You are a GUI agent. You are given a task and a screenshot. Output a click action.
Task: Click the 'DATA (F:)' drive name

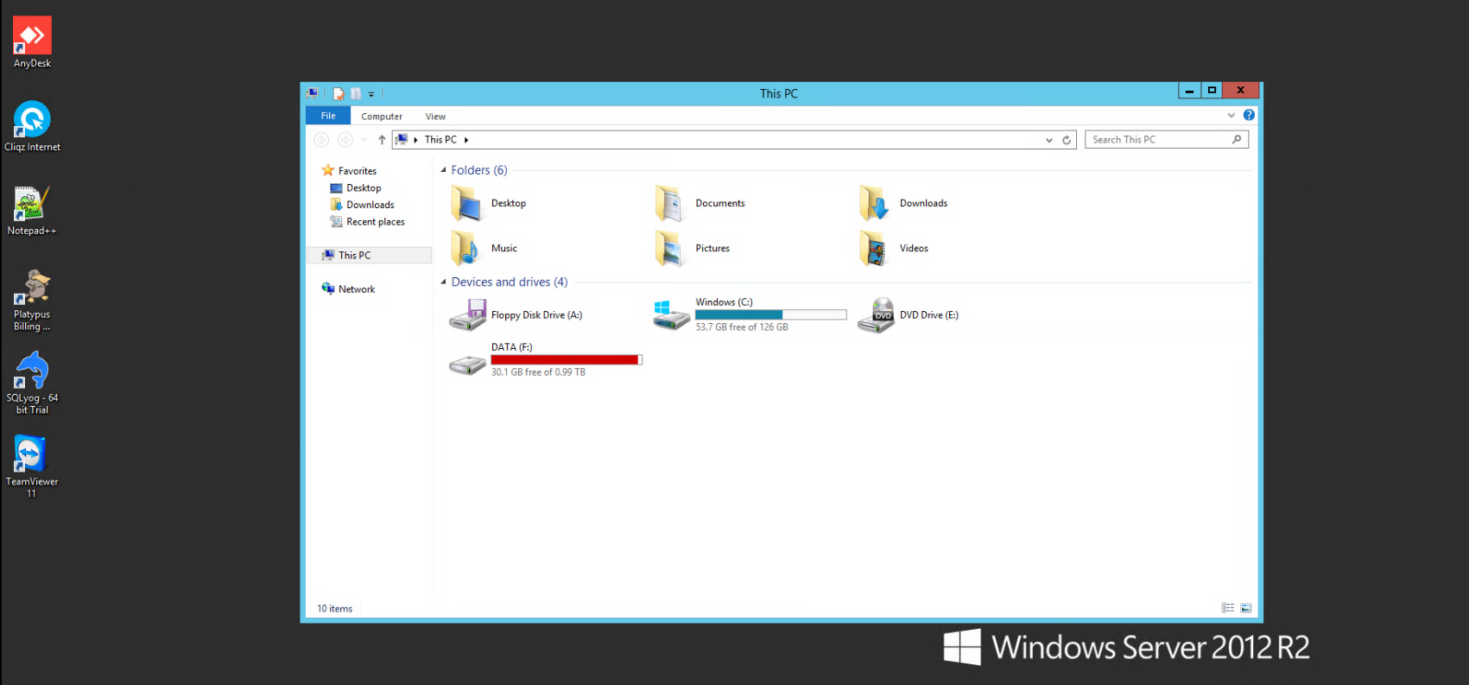[x=511, y=347]
